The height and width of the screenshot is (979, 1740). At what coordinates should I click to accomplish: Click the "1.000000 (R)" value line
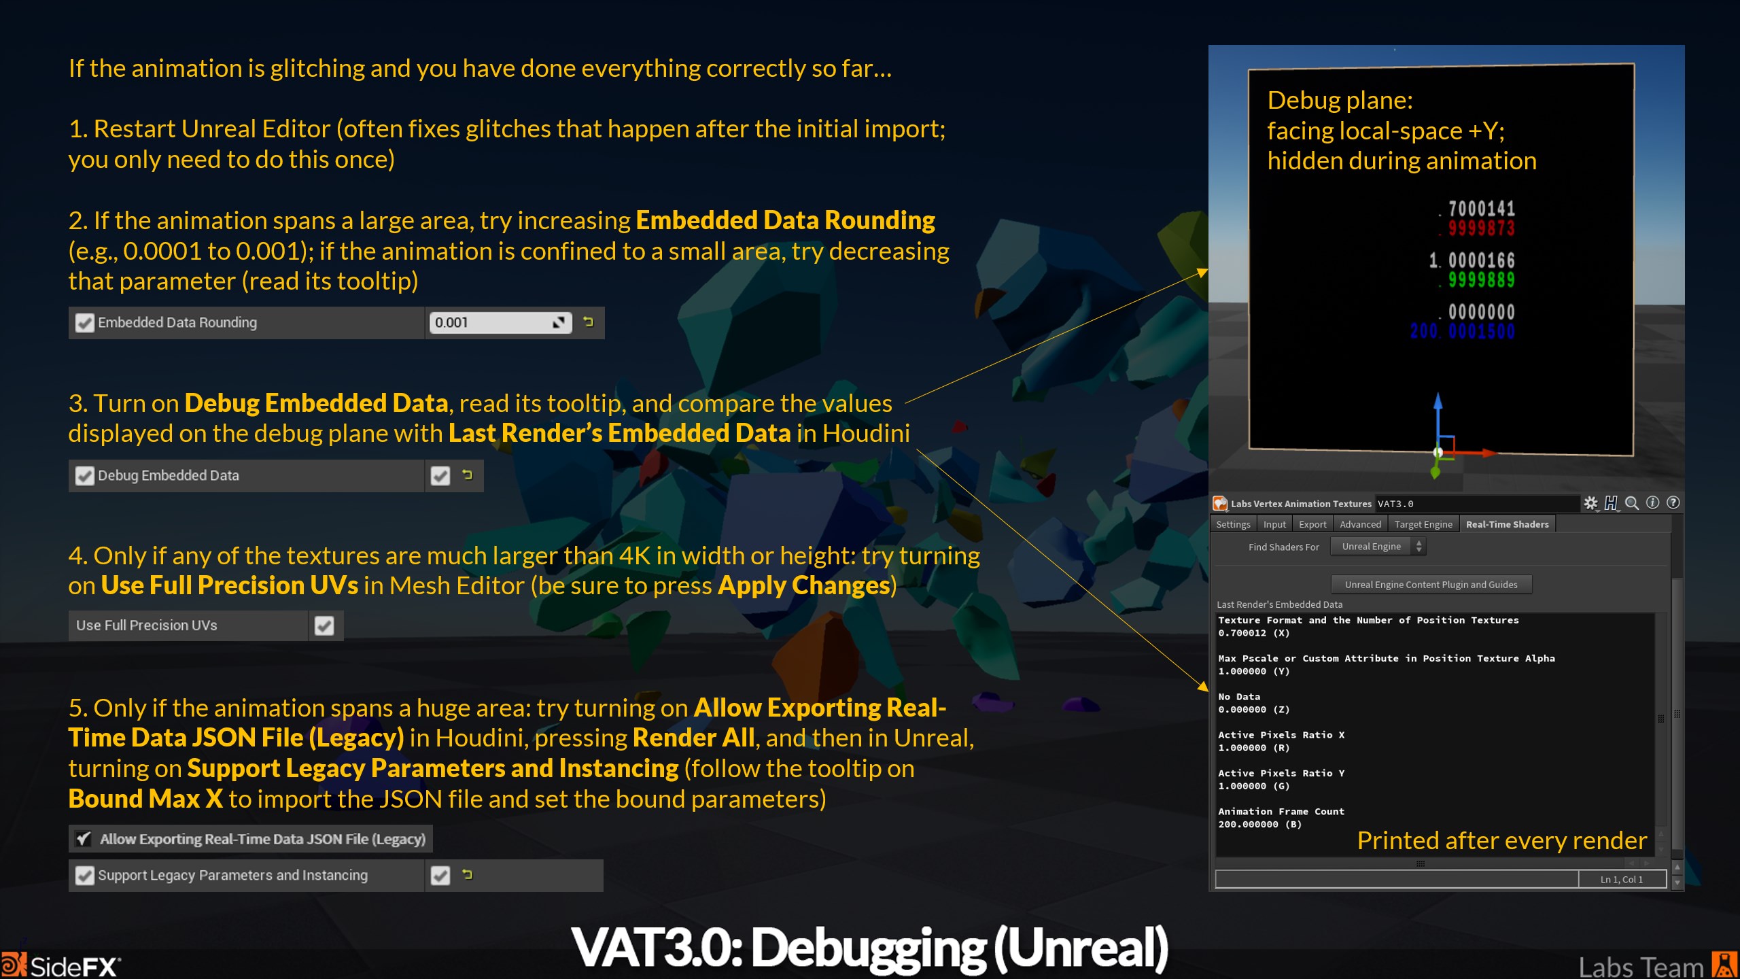click(x=1254, y=748)
